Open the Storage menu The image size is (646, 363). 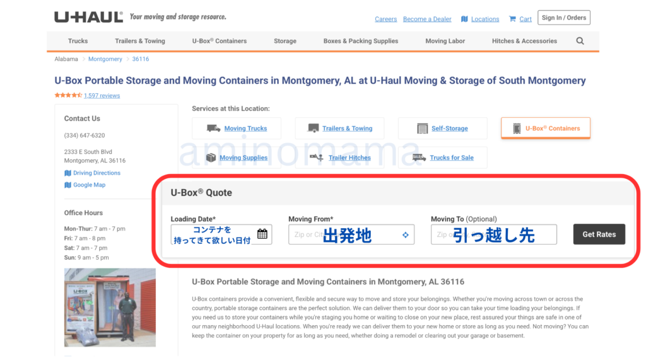(285, 41)
